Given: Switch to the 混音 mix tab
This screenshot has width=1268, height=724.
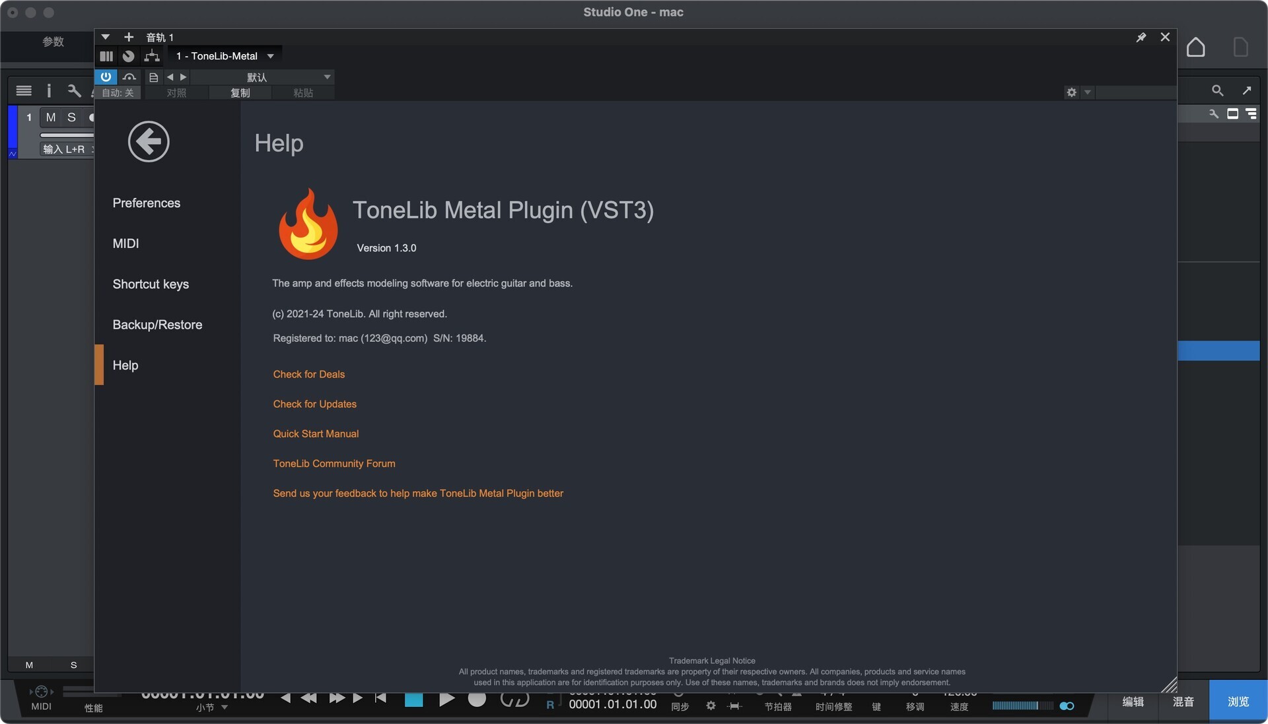Looking at the screenshot, I should tap(1183, 702).
